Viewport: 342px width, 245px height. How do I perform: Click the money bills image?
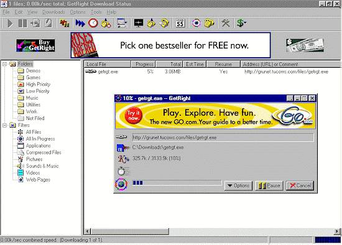[305, 45]
